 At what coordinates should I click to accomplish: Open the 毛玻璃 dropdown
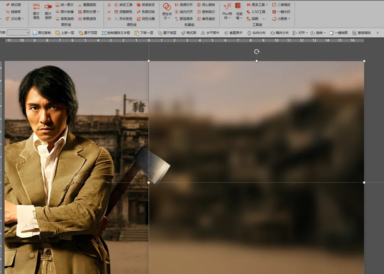pos(239,11)
